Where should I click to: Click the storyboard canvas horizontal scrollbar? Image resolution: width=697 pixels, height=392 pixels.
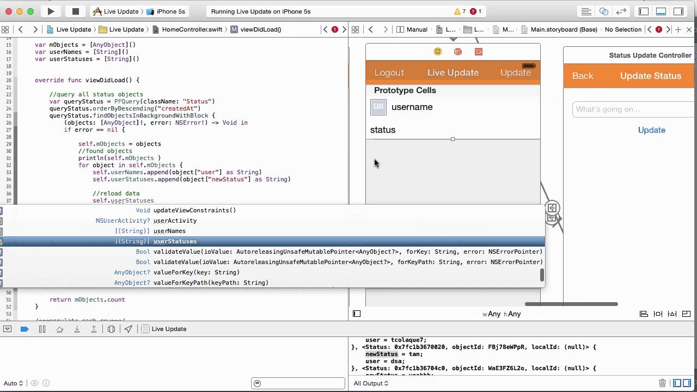[571, 304]
